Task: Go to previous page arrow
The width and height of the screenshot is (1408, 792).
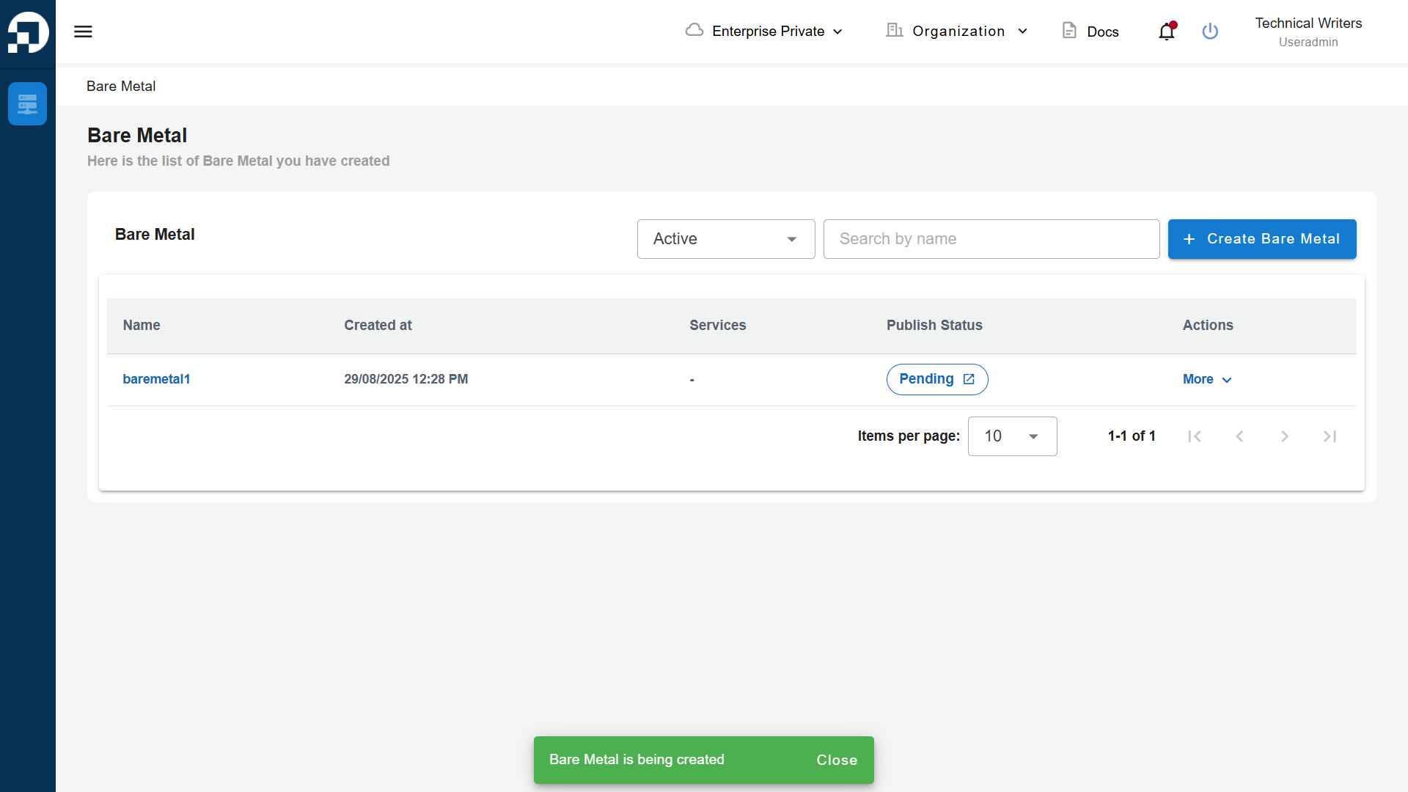Action: pyautogui.click(x=1239, y=436)
